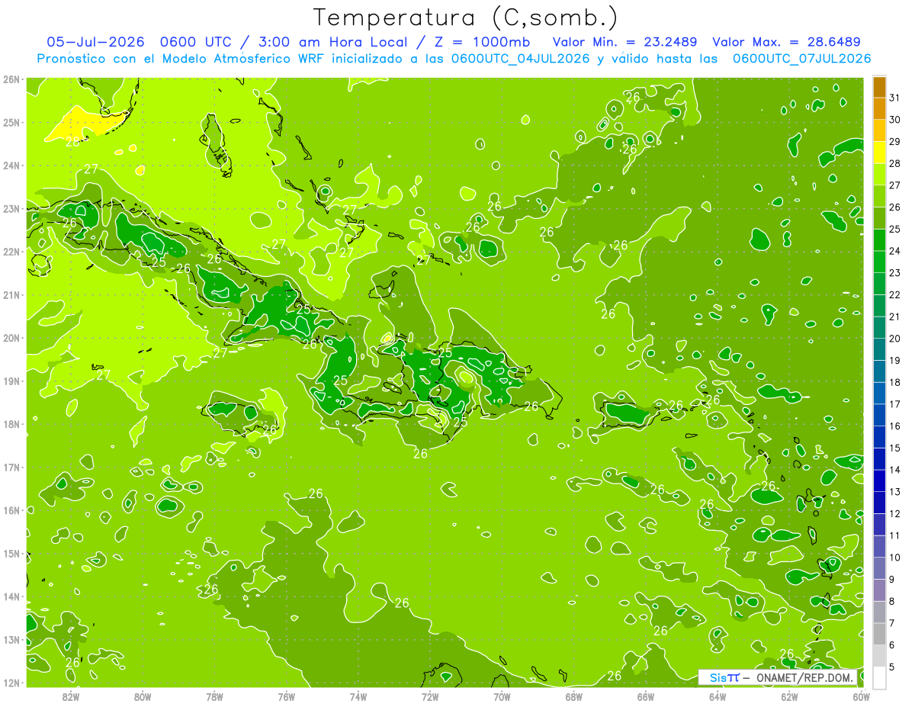
Task: Pick the purple legend band between 9 and 10
Action: tap(879, 568)
